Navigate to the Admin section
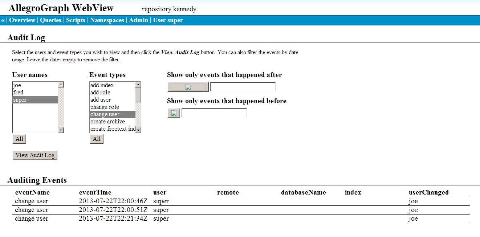 (138, 20)
